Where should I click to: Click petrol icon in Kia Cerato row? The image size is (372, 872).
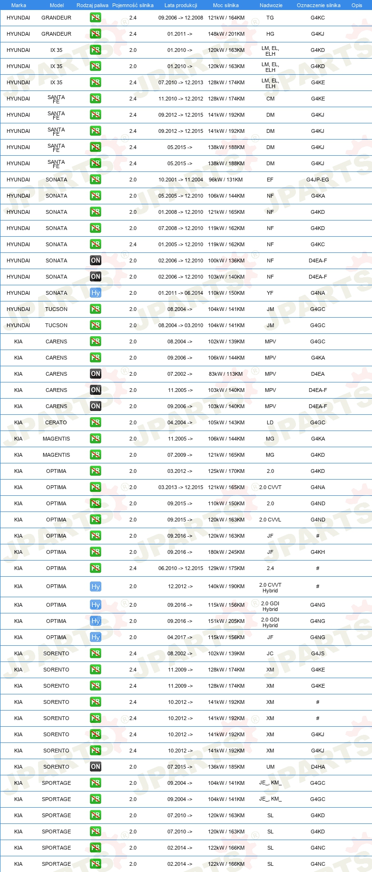pos(96,422)
